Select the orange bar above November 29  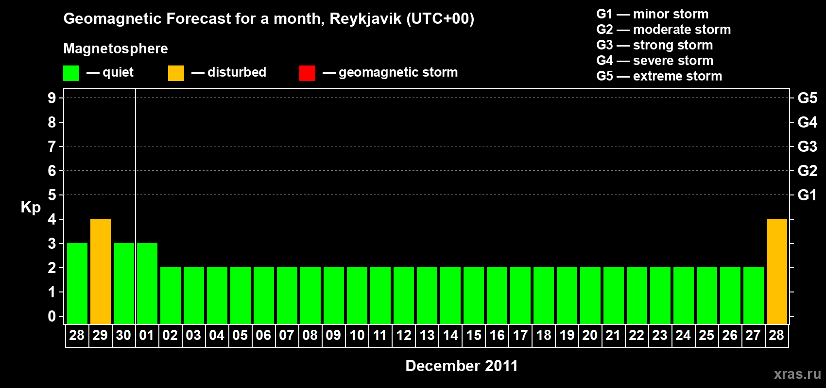point(101,272)
